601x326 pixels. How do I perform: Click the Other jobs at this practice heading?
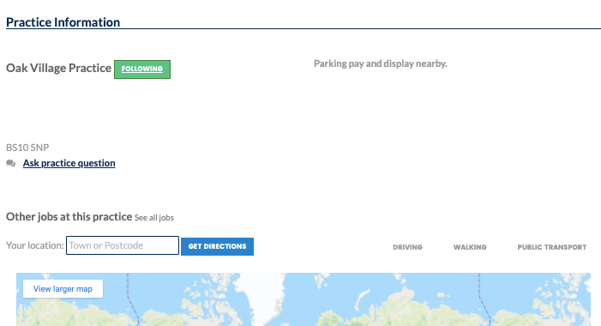(x=69, y=217)
